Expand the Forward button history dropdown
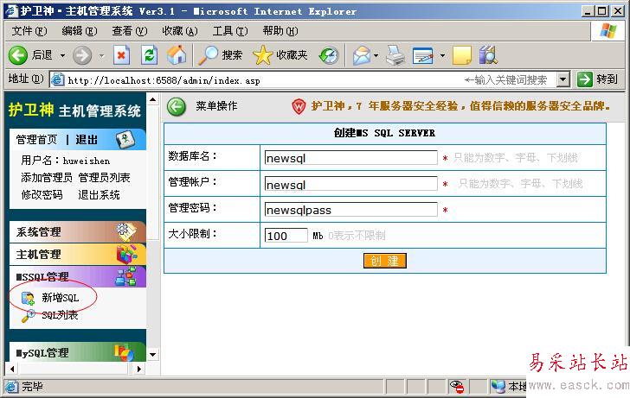 point(101,56)
